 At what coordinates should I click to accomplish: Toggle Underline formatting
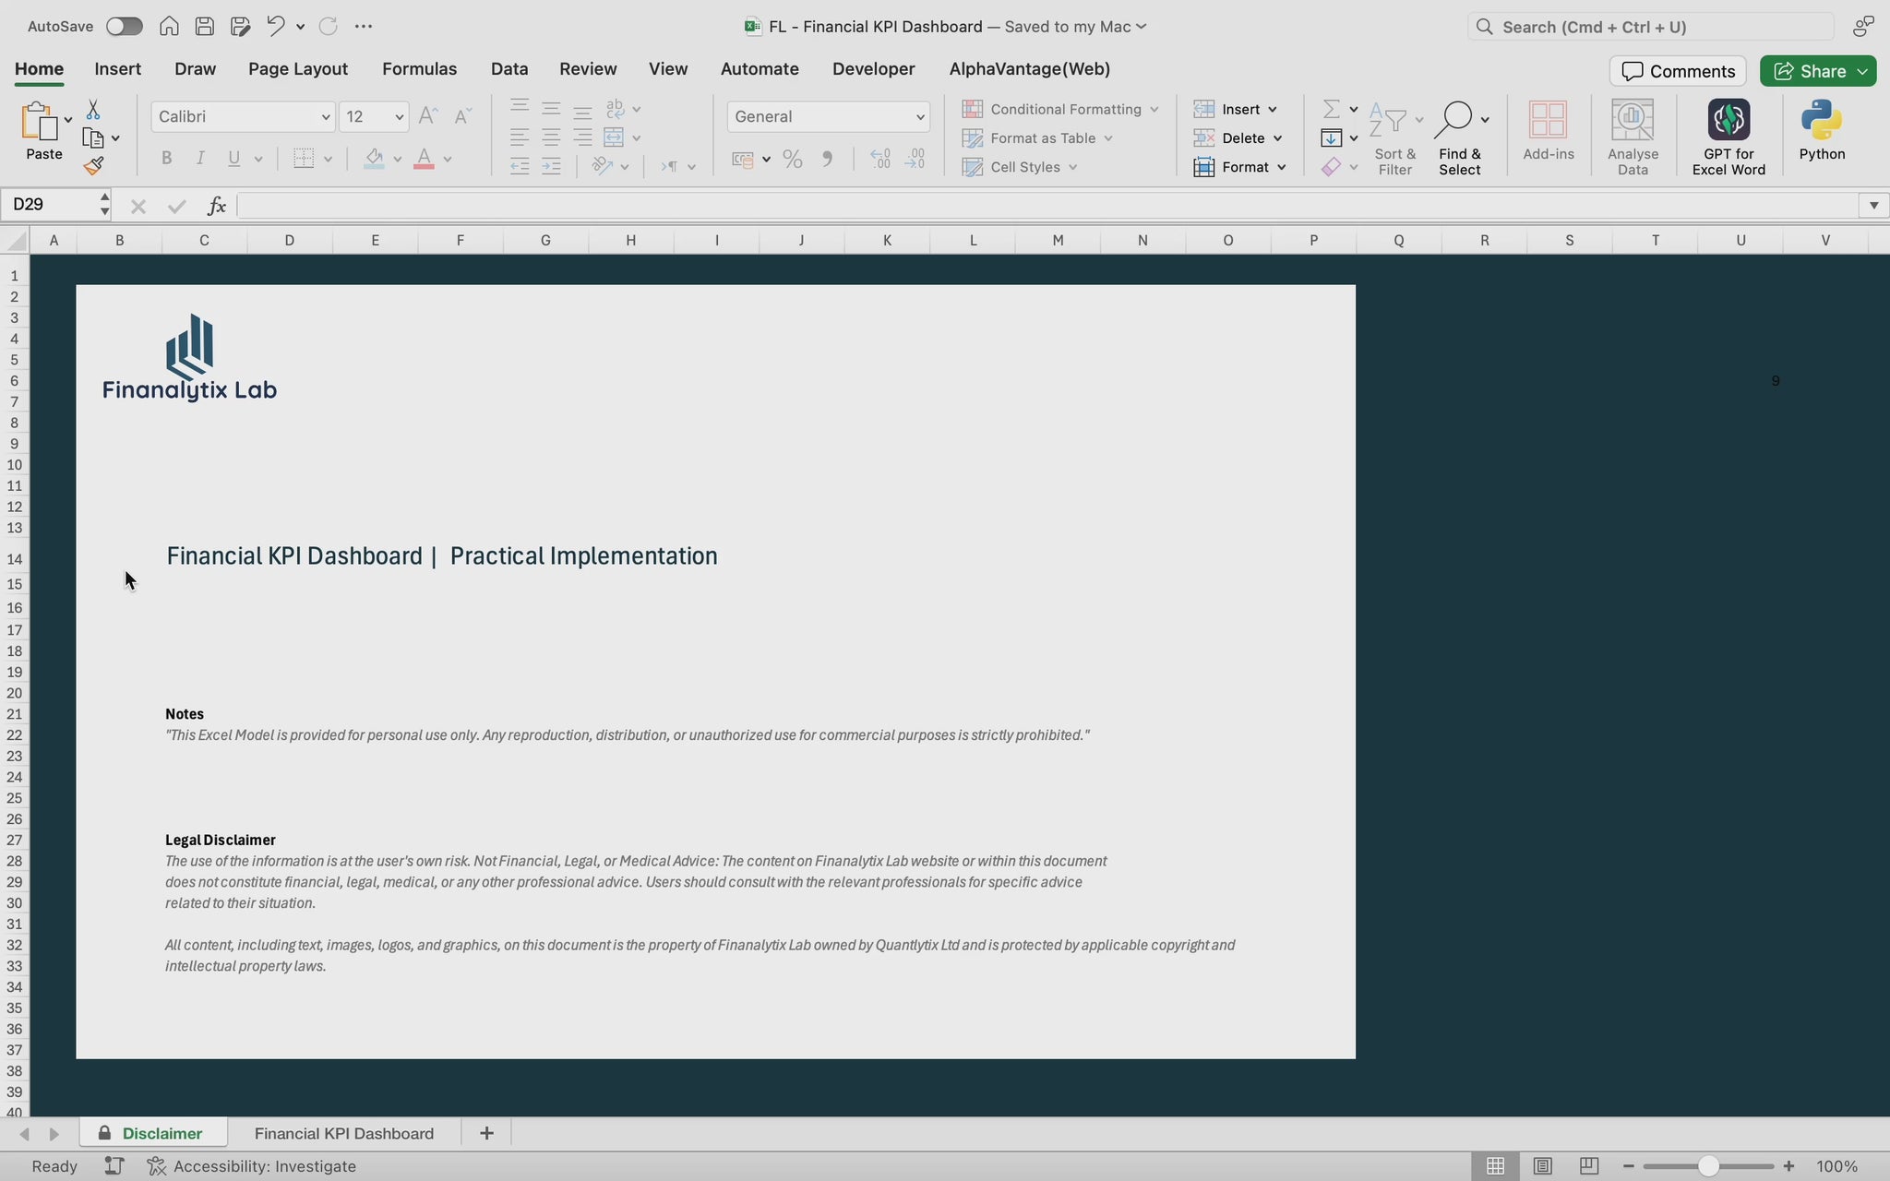coord(233,159)
